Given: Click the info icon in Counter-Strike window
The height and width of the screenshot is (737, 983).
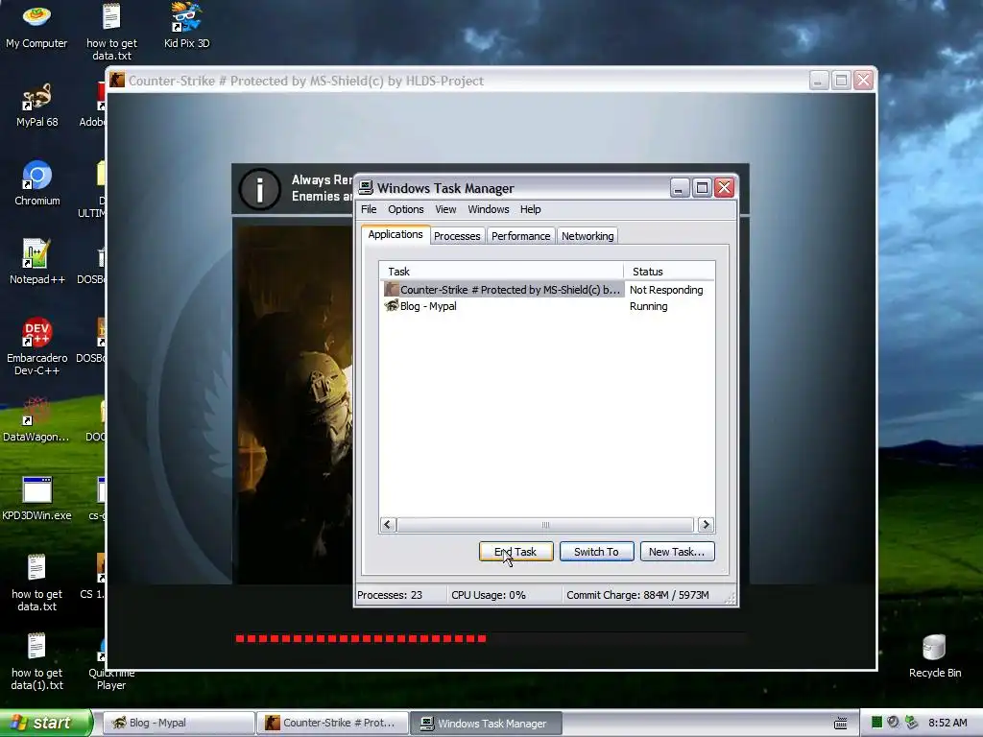Looking at the screenshot, I should tap(259, 189).
